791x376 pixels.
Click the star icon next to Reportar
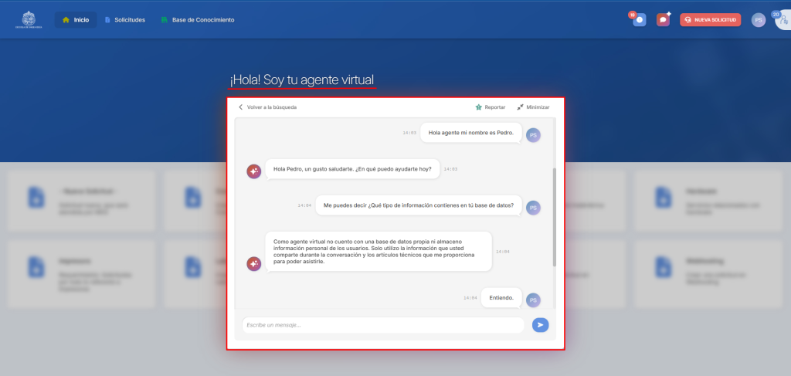coord(478,107)
